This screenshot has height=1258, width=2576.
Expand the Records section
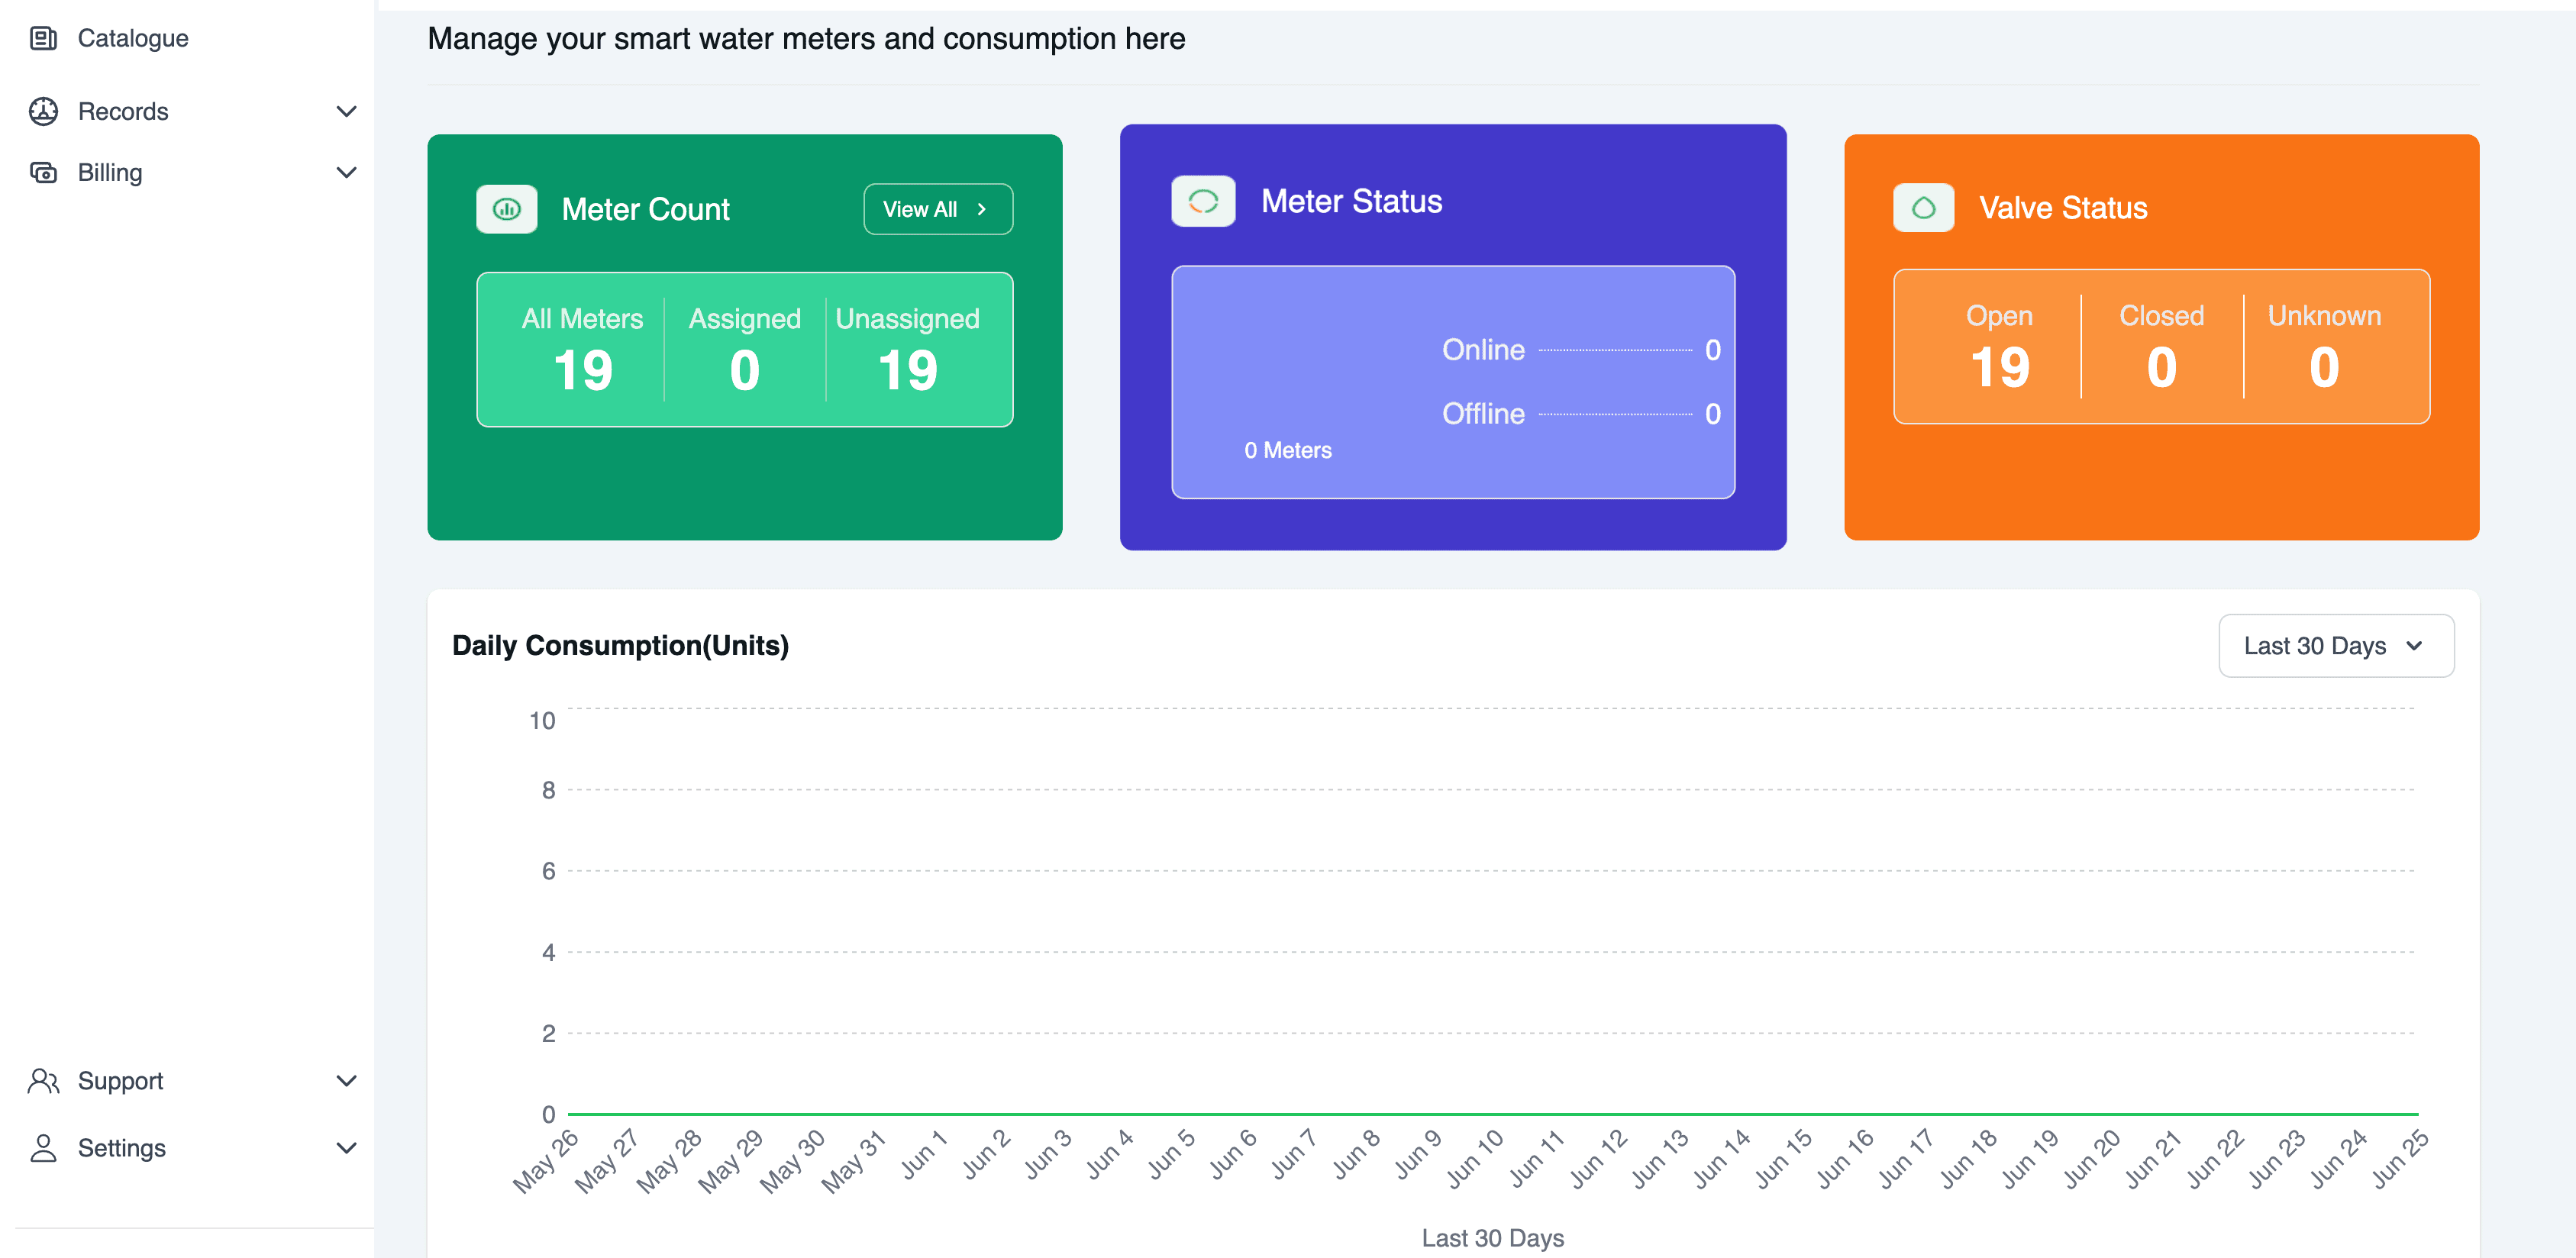(x=346, y=111)
